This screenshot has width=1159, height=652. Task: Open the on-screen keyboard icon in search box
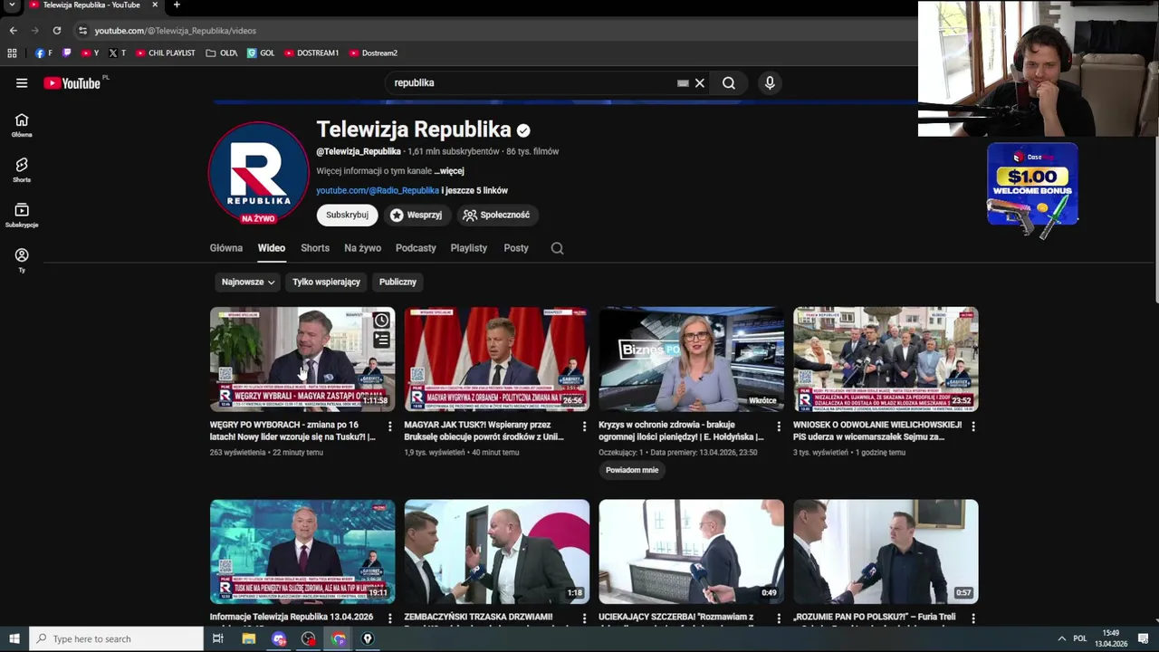click(x=683, y=83)
